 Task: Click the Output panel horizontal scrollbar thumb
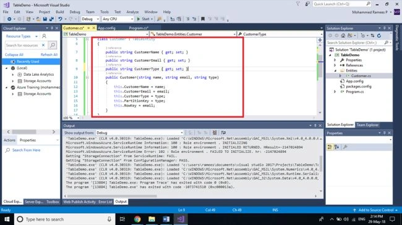click(112, 196)
